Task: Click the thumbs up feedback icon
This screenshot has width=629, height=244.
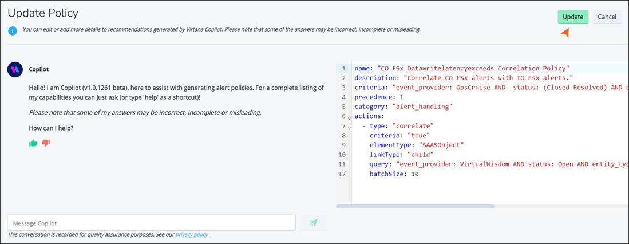Action: (x=33, y=143)
